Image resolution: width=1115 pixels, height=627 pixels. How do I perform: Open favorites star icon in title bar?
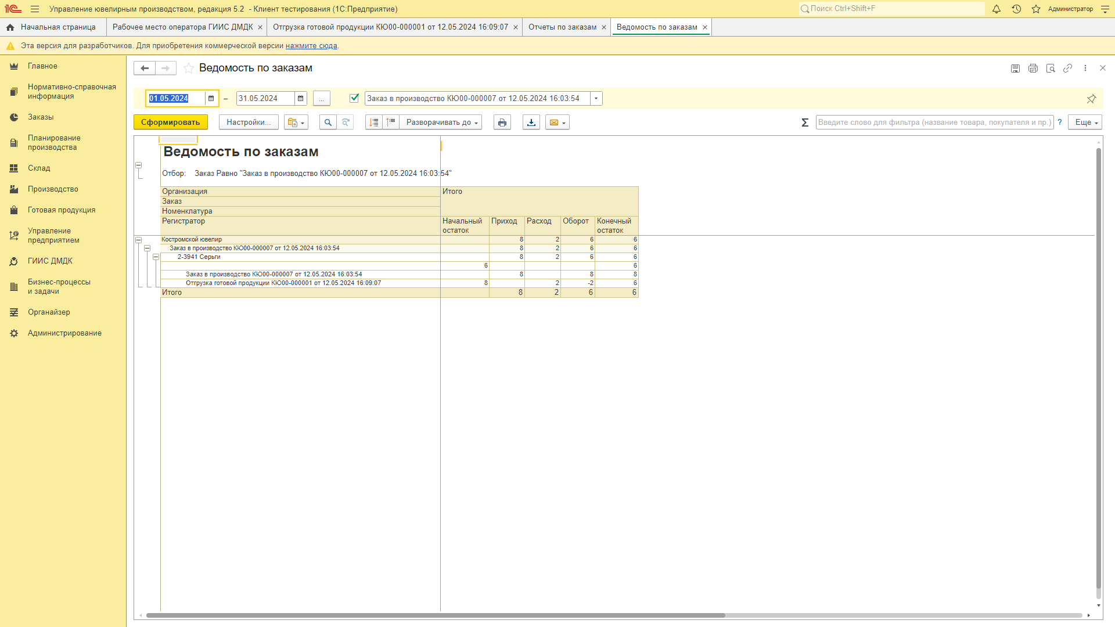tap(1036, 9)
